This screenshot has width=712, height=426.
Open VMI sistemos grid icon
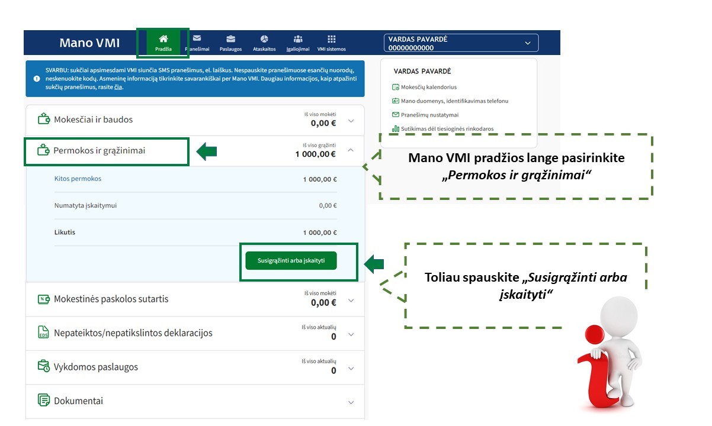pos(331,39)
